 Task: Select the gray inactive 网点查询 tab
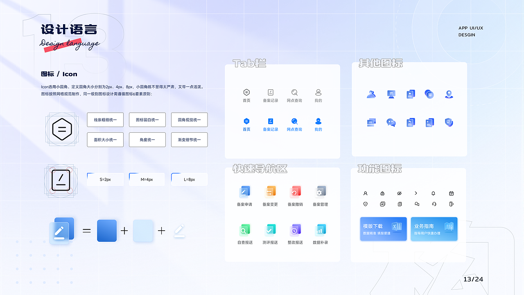(294, 96)
